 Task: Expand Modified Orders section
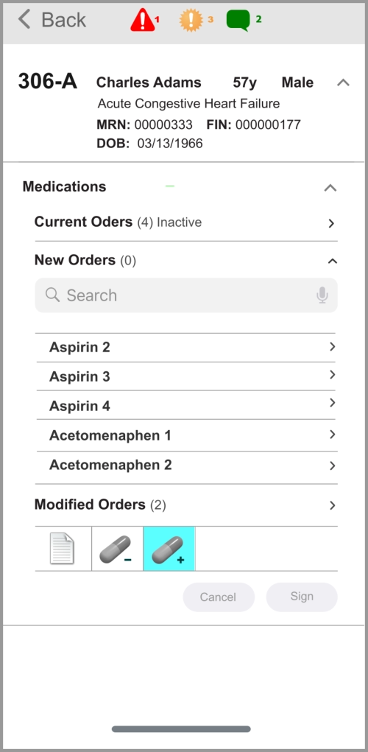click(x=186, y=505)
